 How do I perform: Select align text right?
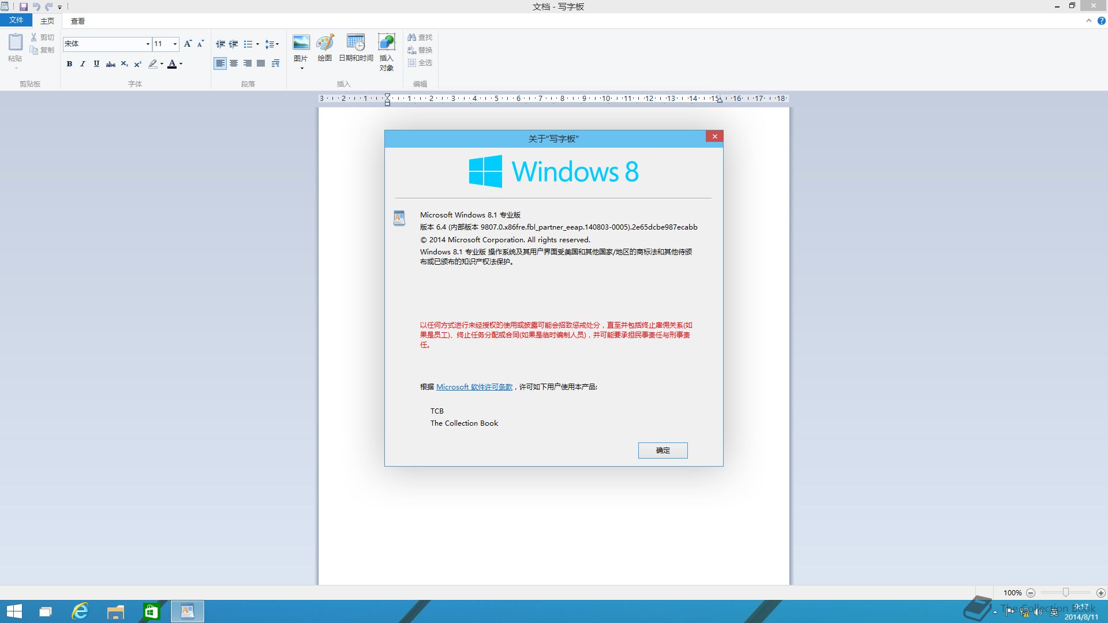point(248,63)
